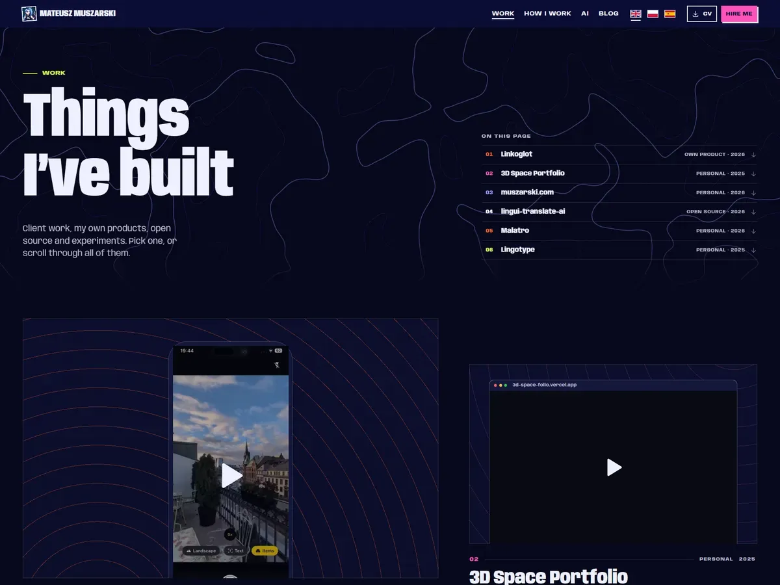Switch language with the Spanish flag
Viewport: 780px width, 585px height.
coord(669,14)
